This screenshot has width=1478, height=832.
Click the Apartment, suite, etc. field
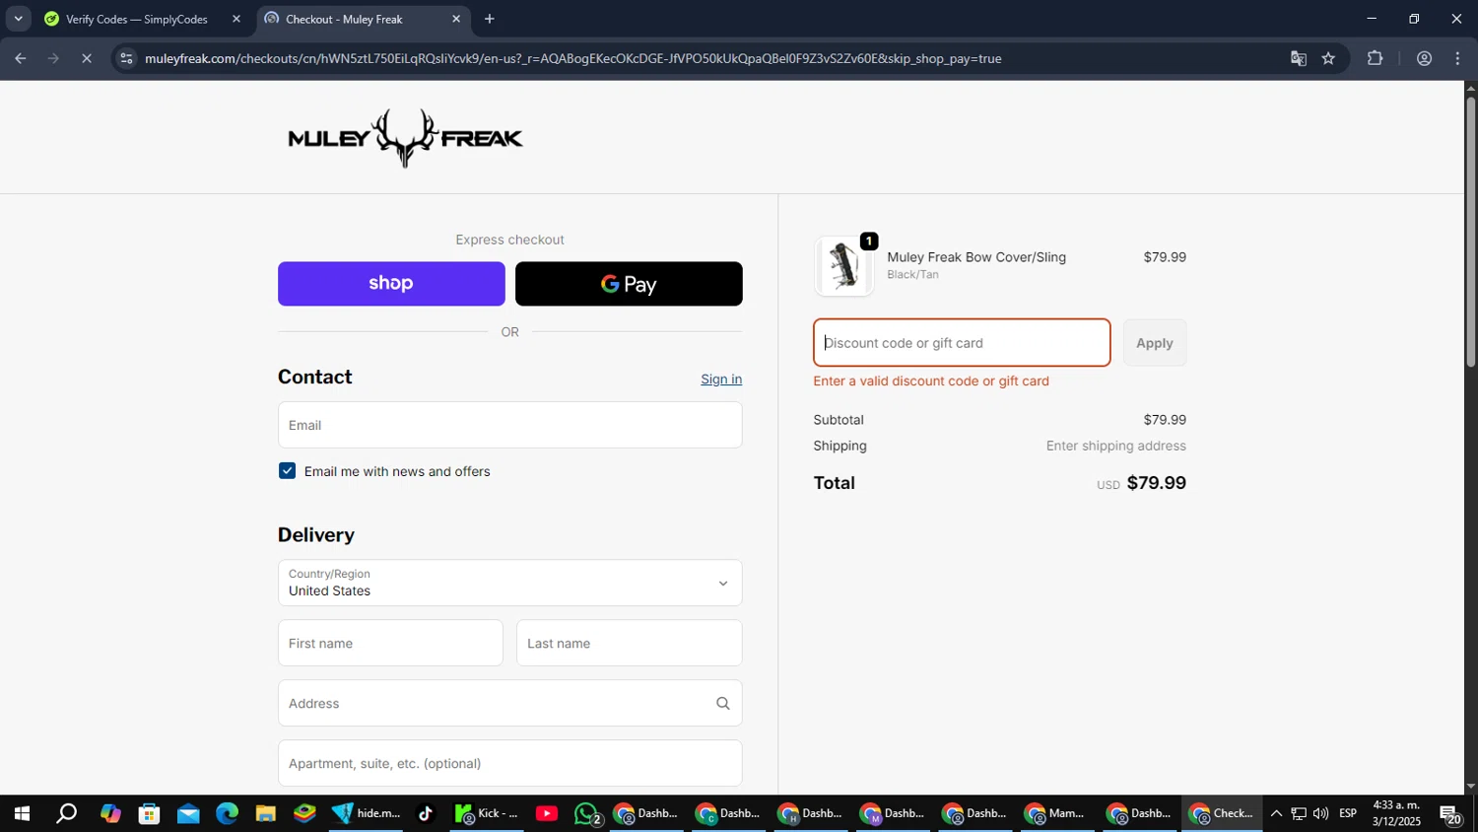click(509, 763)
